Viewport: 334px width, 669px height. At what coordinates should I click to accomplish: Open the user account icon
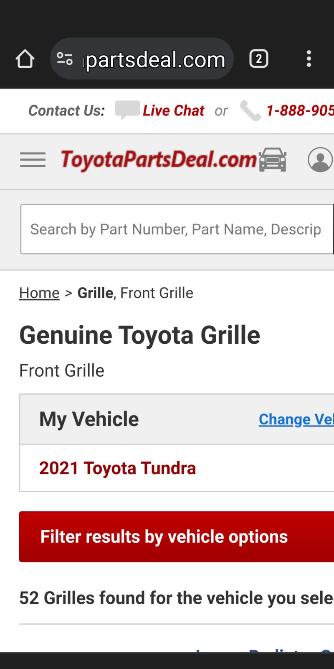(x=320, y=160)
